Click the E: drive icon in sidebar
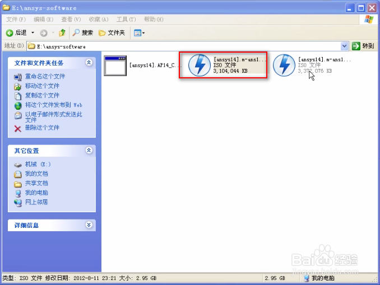The height and width of the screenshot is (285, 380). click(x=18, y=165)
